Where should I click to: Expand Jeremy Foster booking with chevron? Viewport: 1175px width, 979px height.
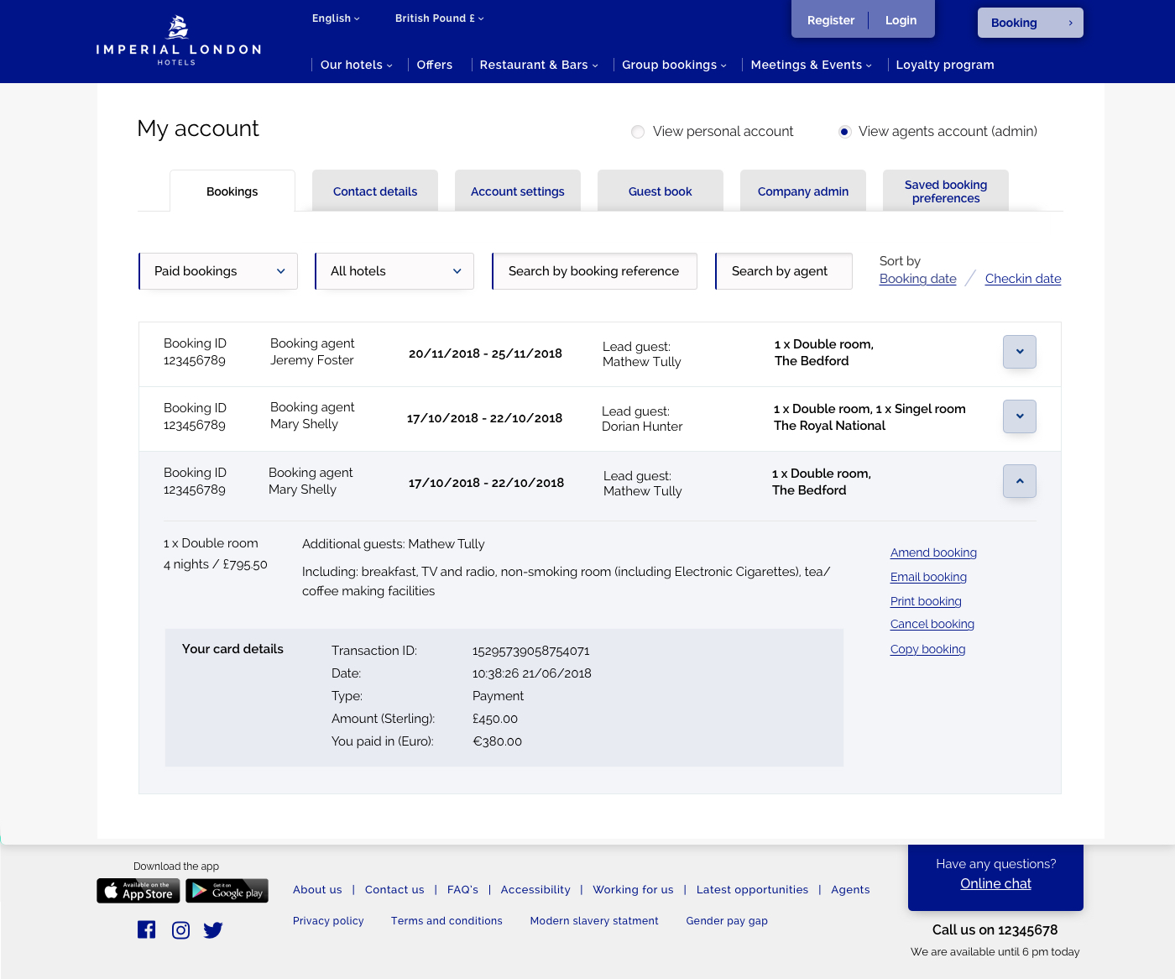click(x=1019, y=352)
